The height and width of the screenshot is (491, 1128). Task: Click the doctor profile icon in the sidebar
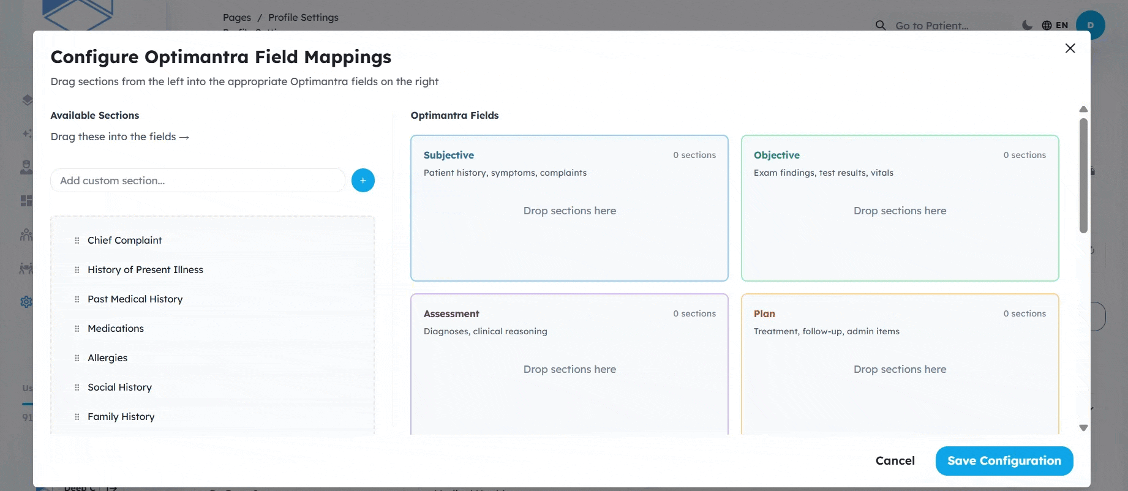pos(27,167)
